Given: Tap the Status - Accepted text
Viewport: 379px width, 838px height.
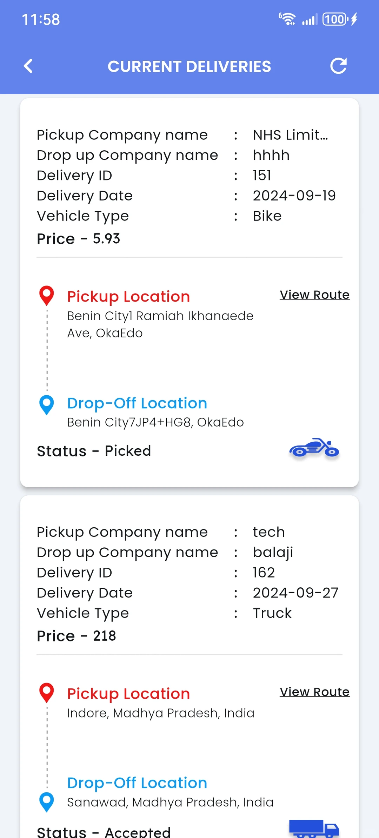Looking at the screenshot, I should pos(104,831).
